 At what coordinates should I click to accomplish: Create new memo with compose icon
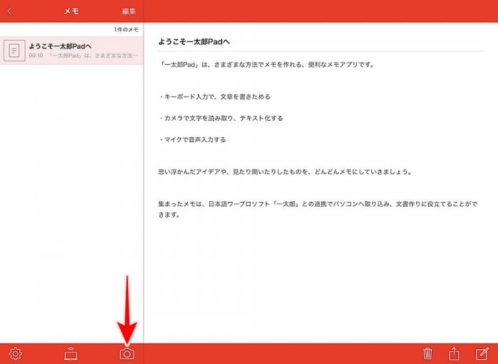point(482,353)
